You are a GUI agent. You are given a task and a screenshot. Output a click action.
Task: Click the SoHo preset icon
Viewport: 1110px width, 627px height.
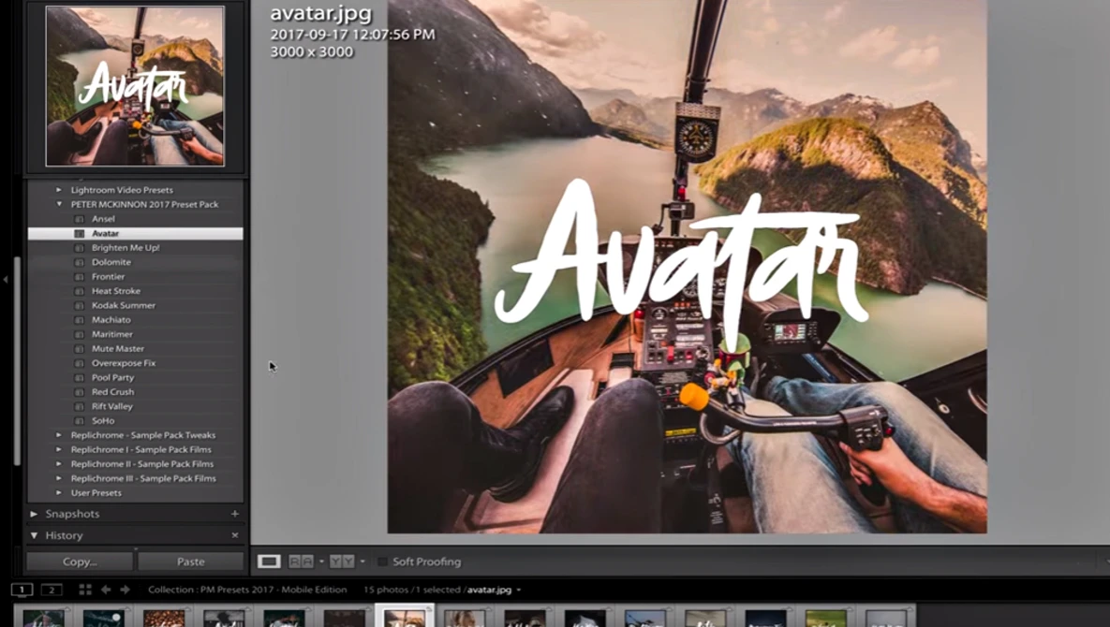pos(80,420)
